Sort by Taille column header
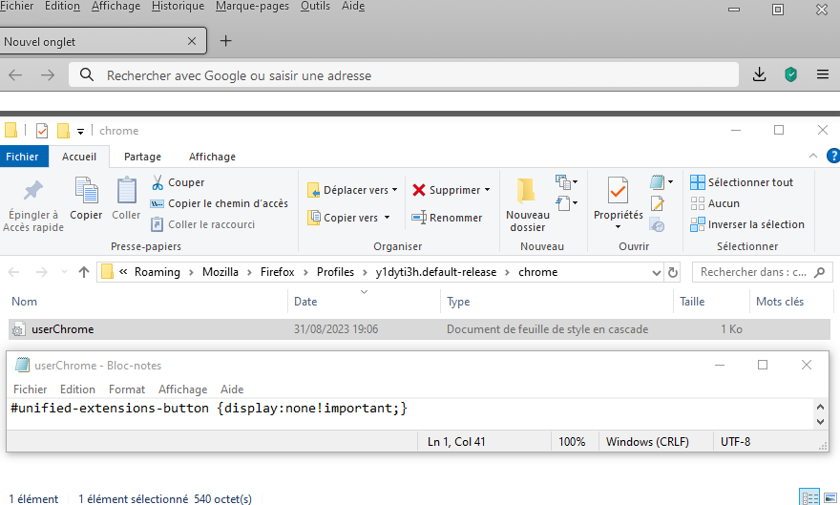 click(x=692, y=302)
